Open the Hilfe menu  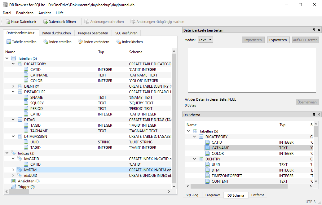60,13
